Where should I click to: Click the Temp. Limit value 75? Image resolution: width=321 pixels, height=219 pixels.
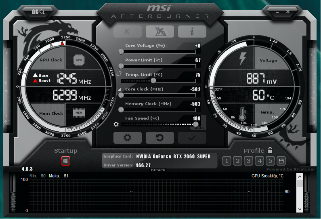(198, 75)
